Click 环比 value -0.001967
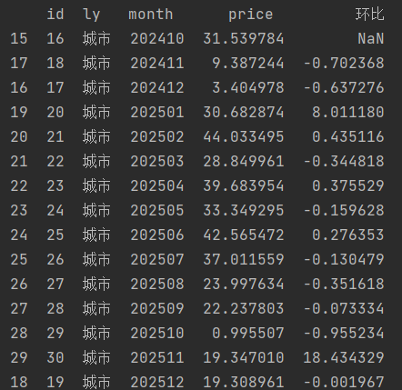Image resolution: width=402 pixels, height=390 pixels. pyautogui.click(x=344, y=383)
